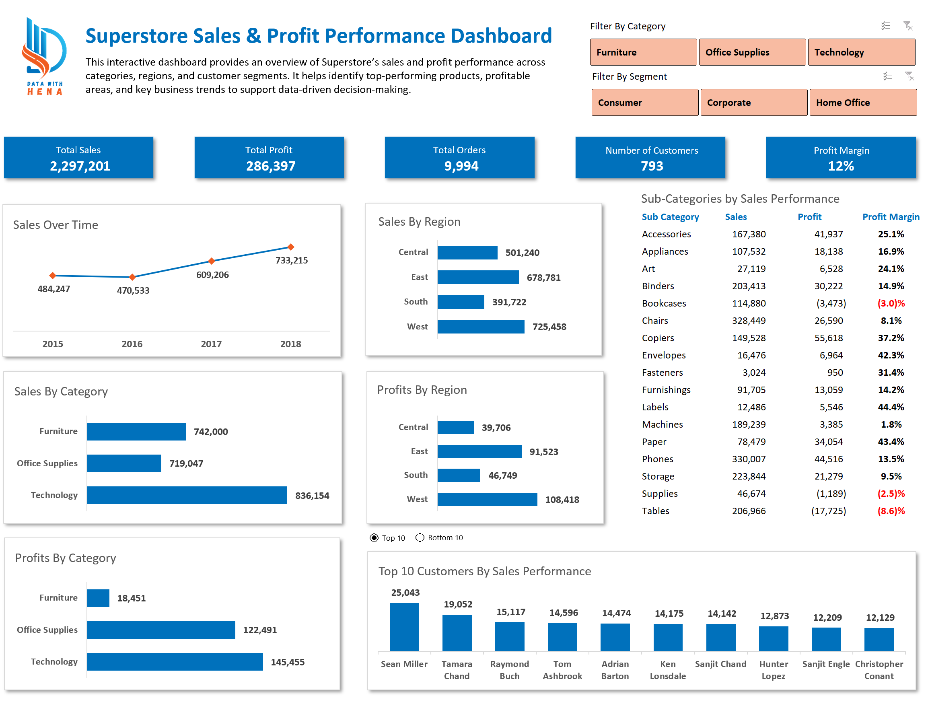Switch to Bottom 10 customers view

tap(419, 537)
